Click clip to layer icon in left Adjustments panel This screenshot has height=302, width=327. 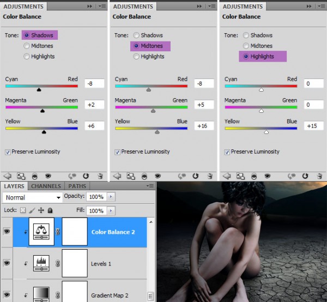[35, 177]
